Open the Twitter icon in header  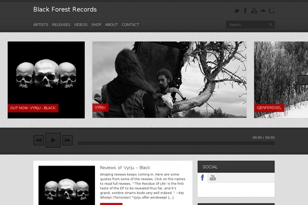point(237,11)
